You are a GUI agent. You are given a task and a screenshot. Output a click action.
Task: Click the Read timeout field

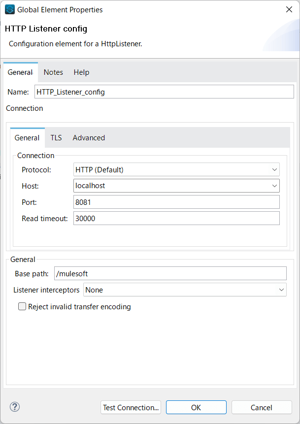tap(176, 218)
